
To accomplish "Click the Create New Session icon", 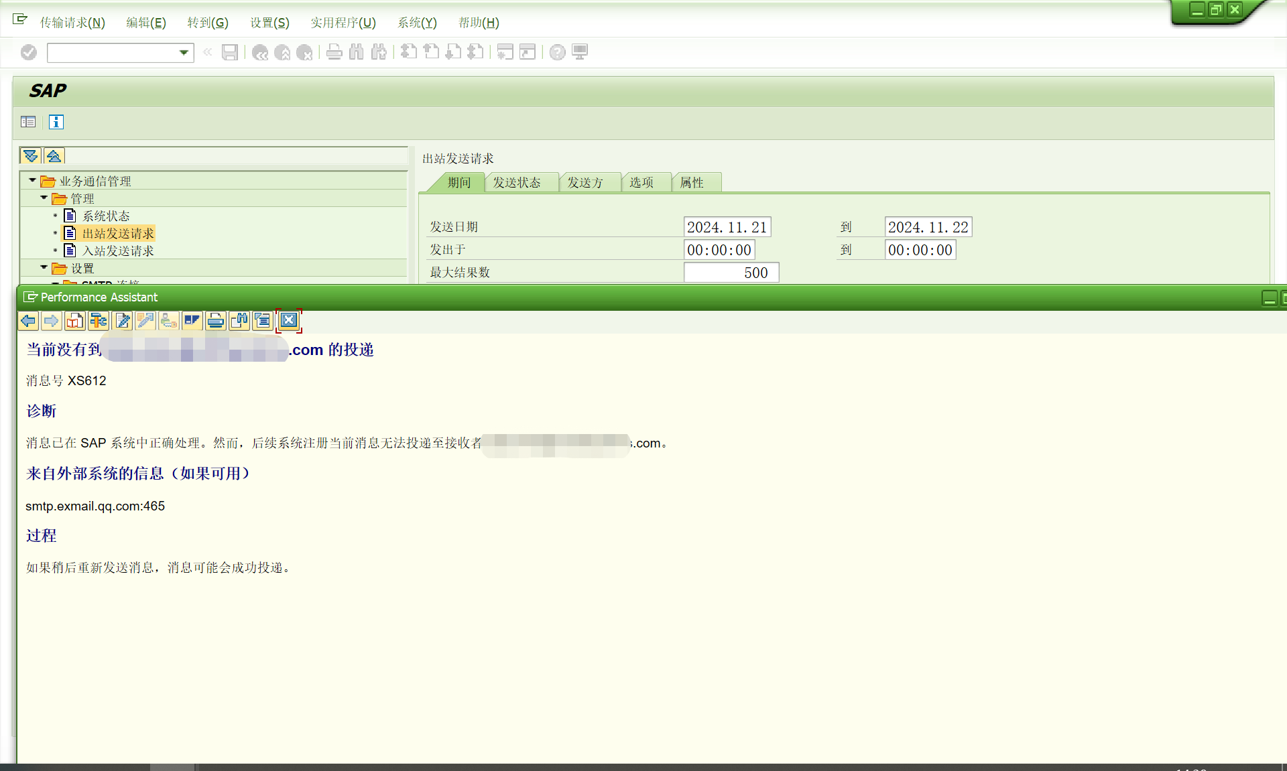I will tap(505, 52).
